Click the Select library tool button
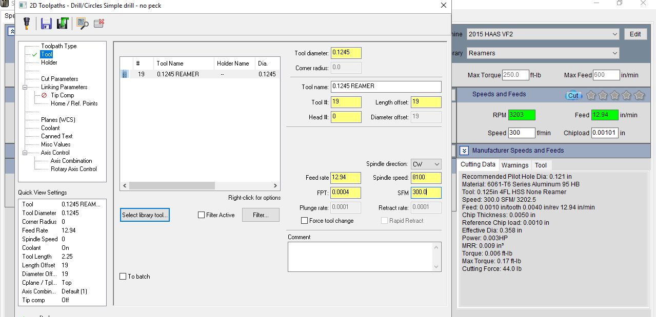This screenshot has width=656, height=317. pos(145,215)
